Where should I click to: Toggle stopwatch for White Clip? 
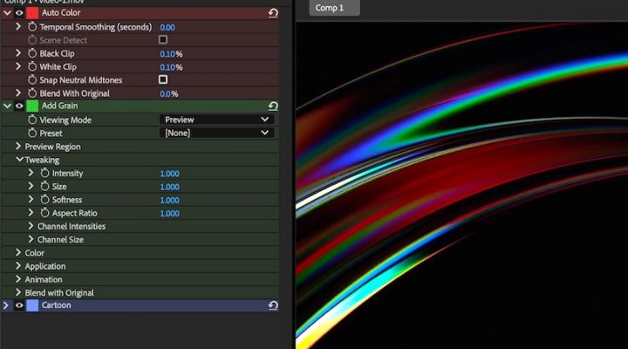[x=32, y=66]
